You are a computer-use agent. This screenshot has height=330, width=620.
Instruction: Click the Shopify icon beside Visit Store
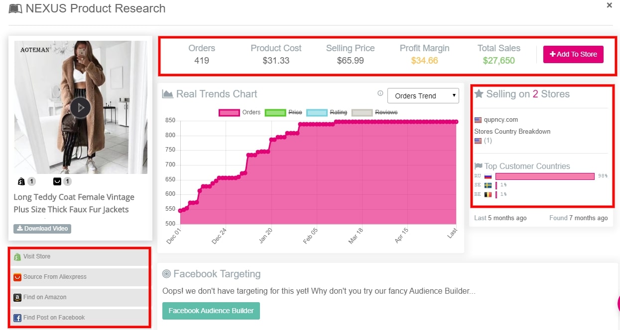(x=17, y=257)
